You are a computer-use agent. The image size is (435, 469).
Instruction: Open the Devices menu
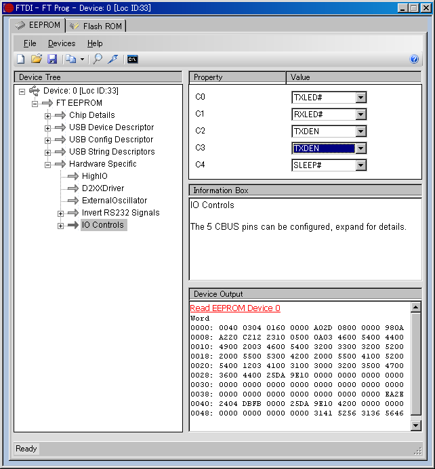tap(62, 43)
